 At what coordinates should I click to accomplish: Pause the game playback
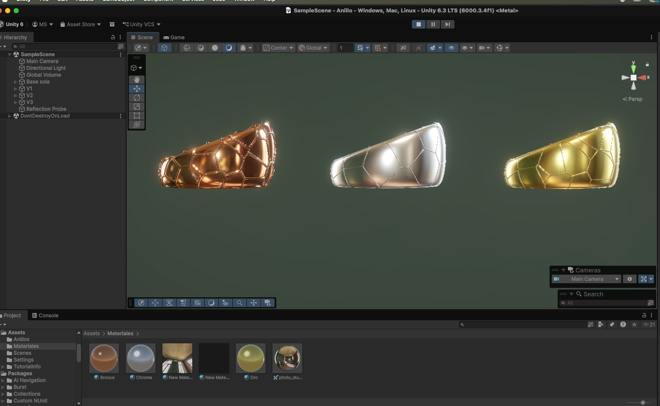(433, 24)
